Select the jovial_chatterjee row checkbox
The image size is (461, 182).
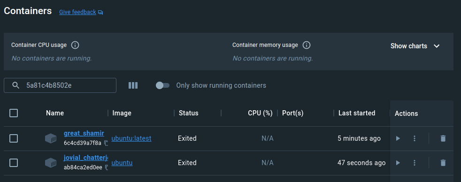click(14, 163)
